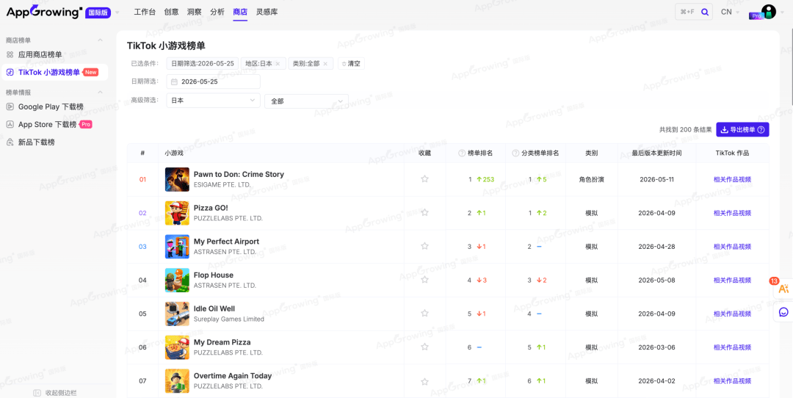Open 相关作品视频 for Idle Oil Well

coord(732,314)
